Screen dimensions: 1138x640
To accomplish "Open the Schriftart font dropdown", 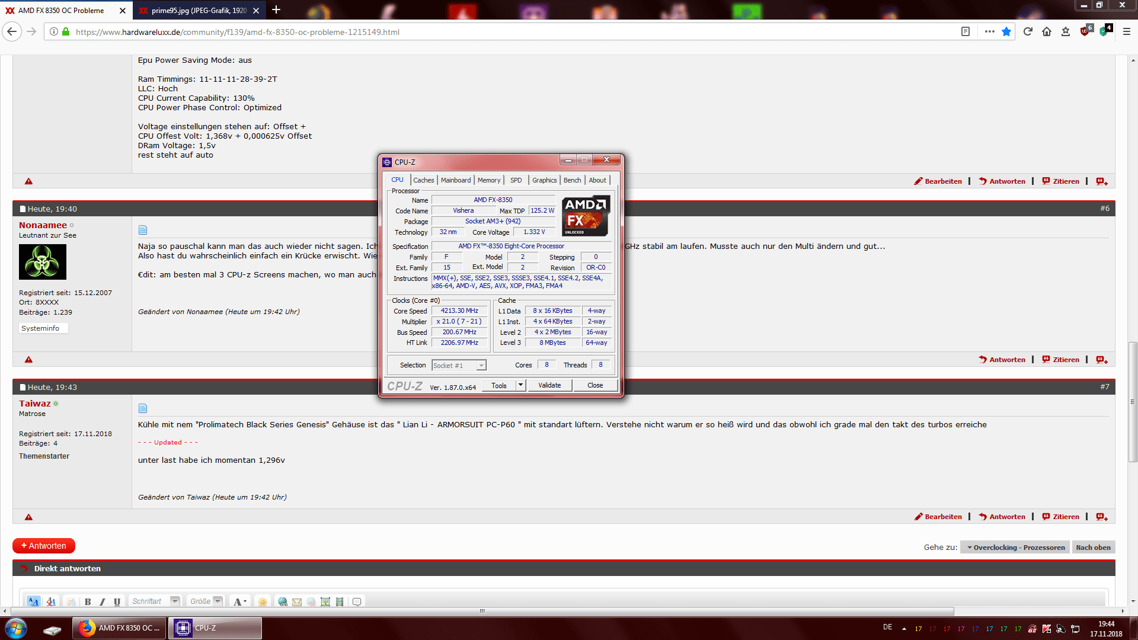I will click(x=175, y=601).
